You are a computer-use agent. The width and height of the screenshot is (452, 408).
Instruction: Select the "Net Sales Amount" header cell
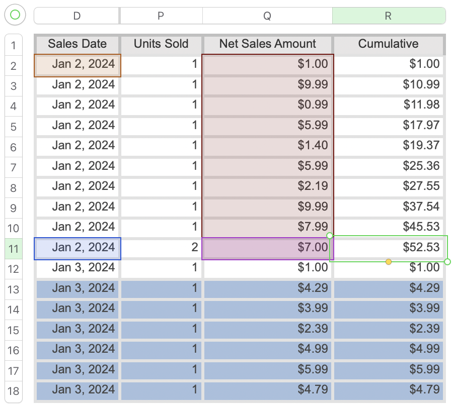click(x=267, y=44)
